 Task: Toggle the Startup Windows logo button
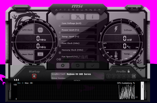[34, 76]
